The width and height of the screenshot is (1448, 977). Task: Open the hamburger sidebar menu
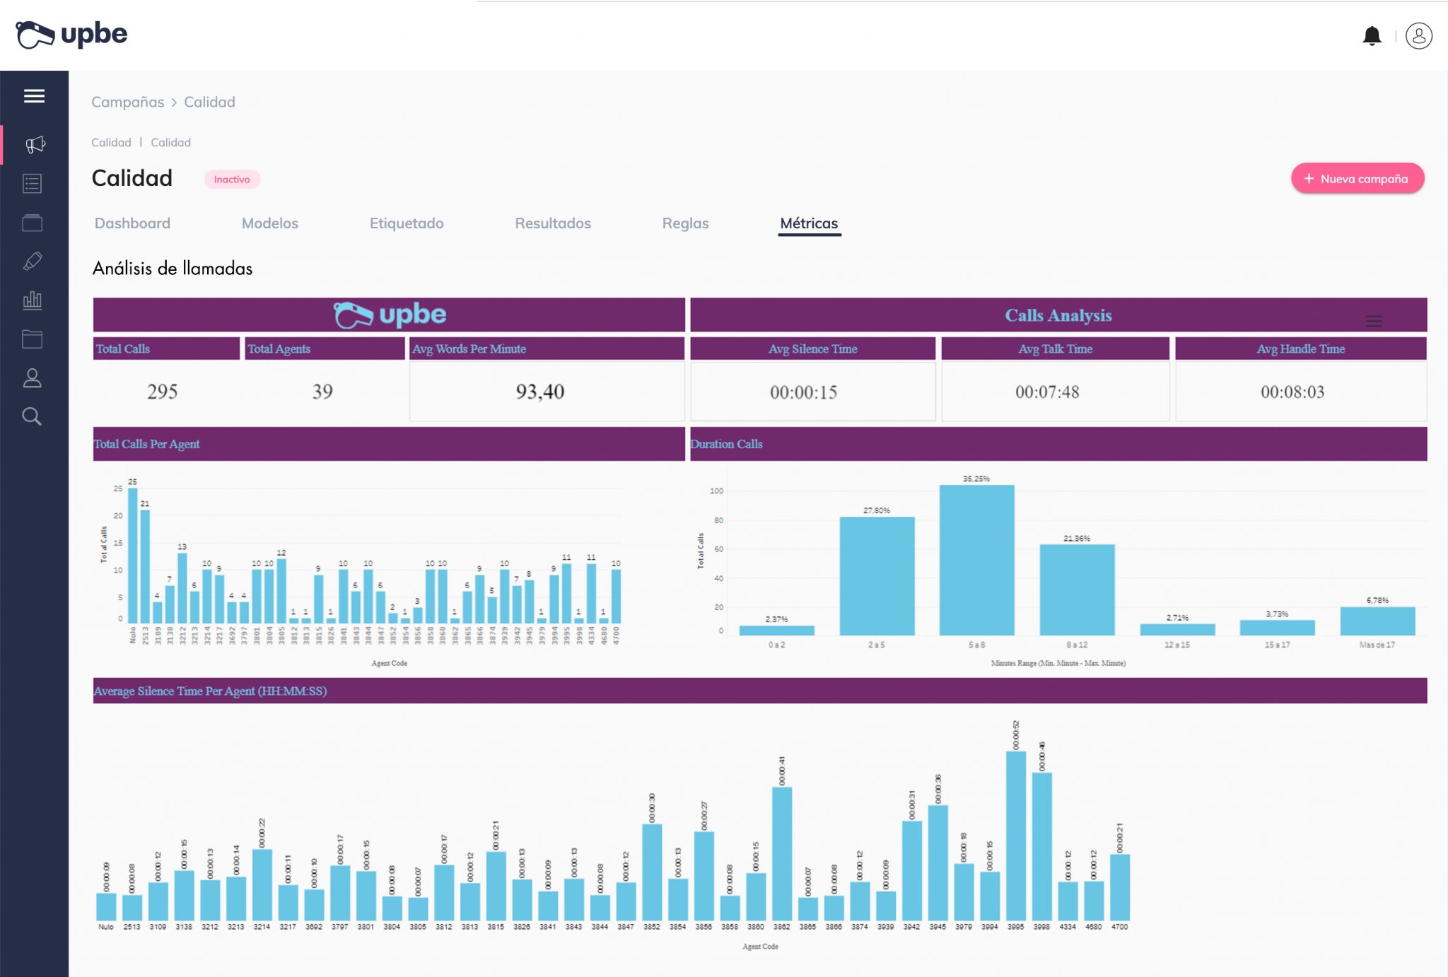(34, 96)
